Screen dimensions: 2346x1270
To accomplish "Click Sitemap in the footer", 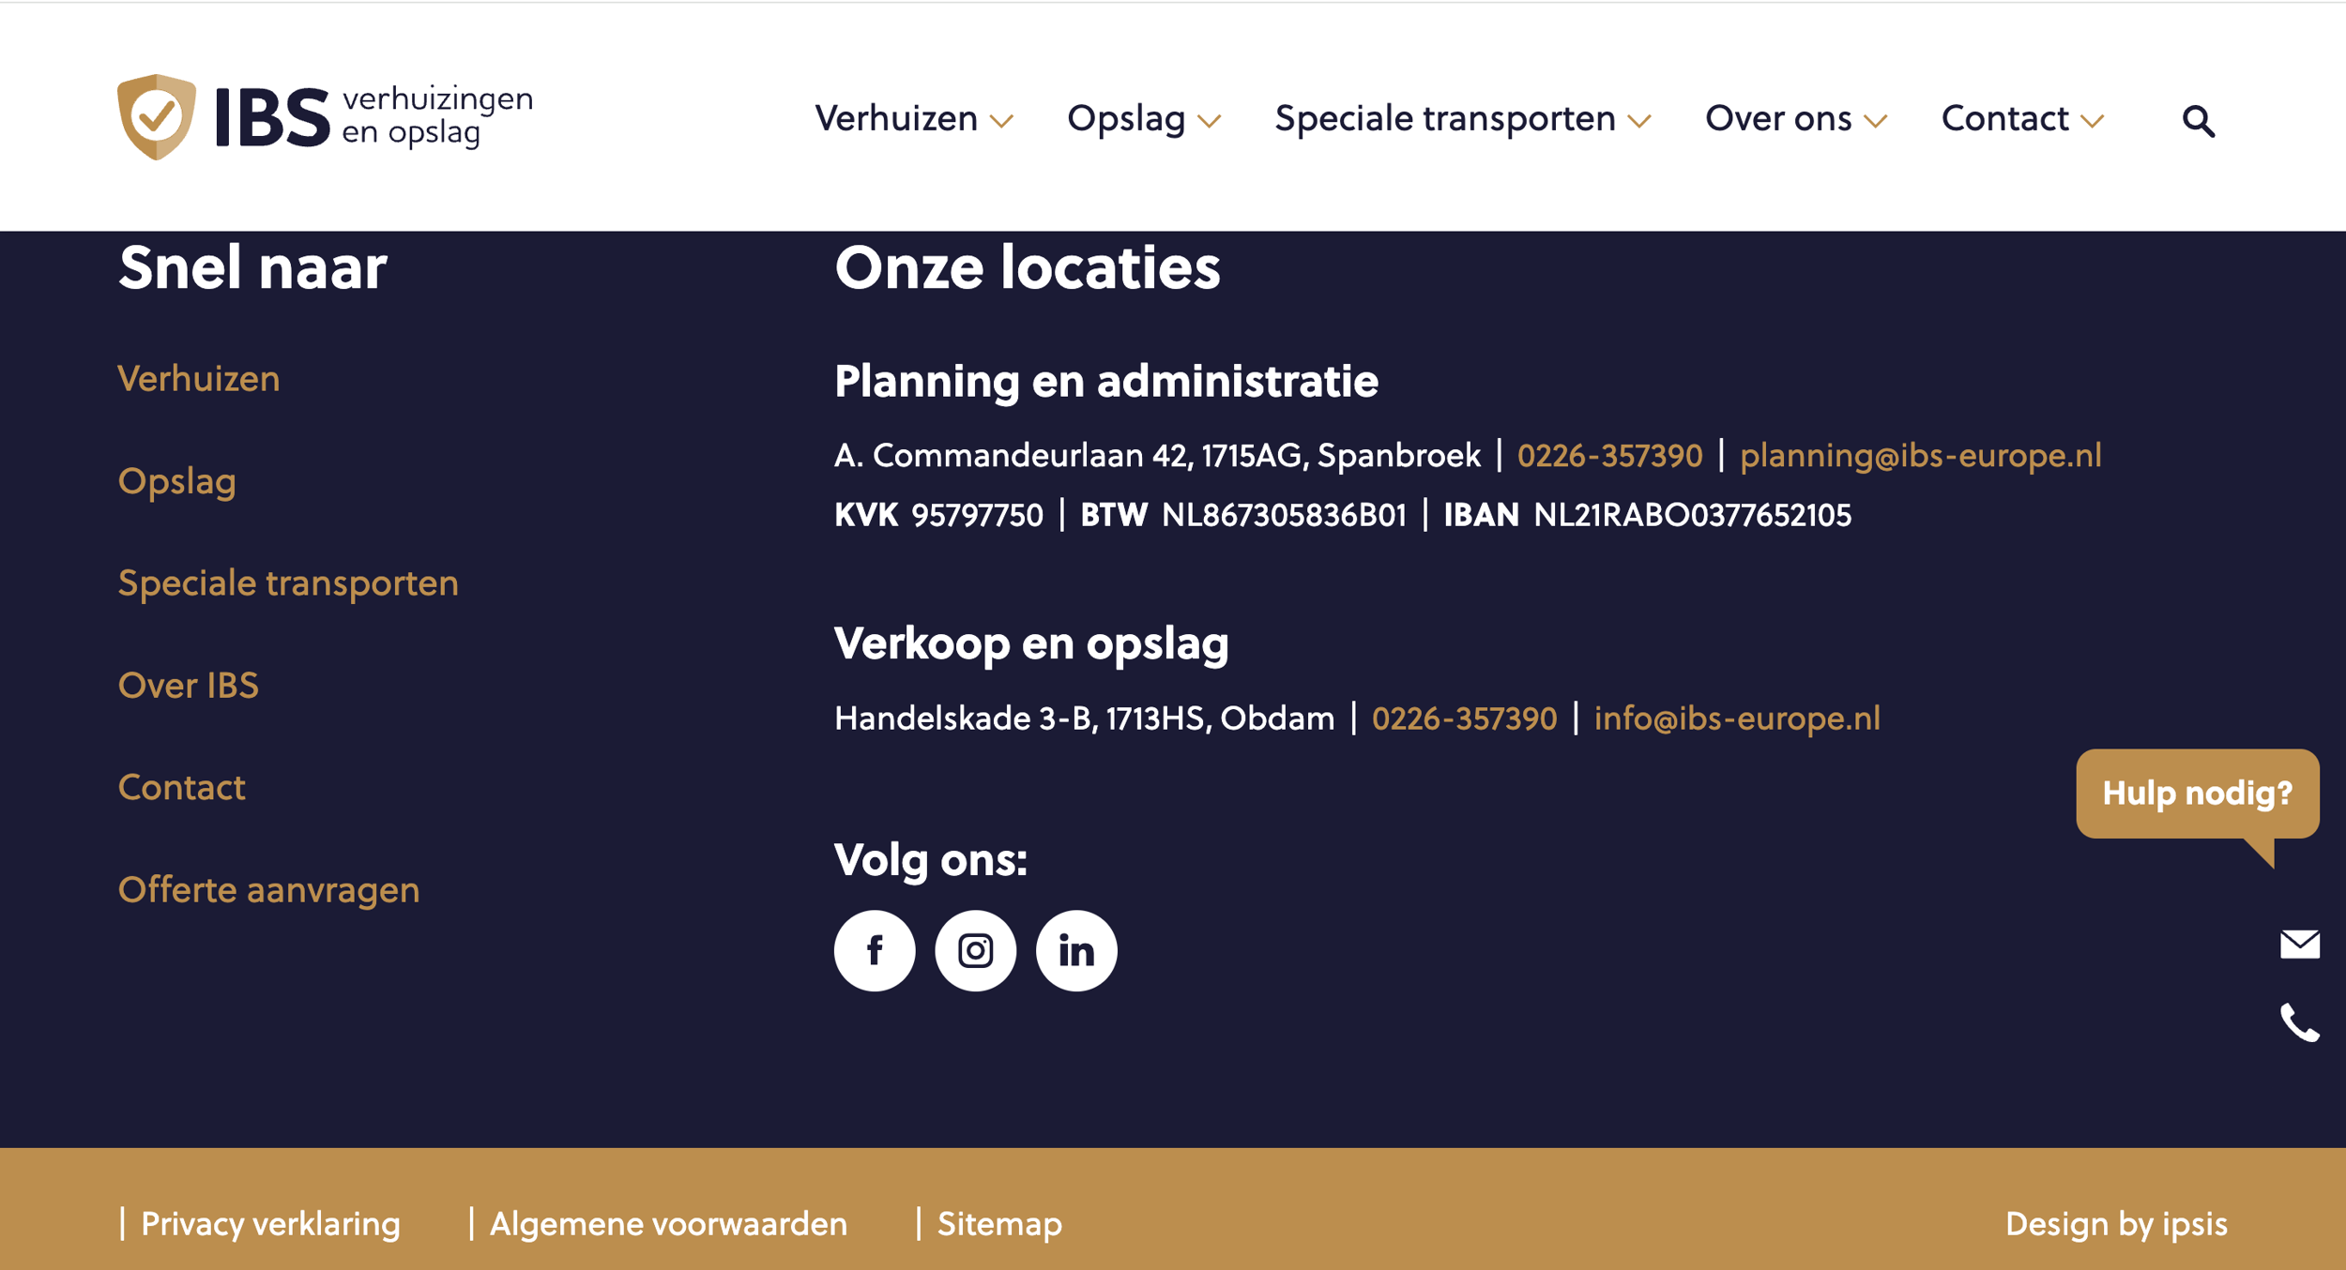I will pos(999,1224).
